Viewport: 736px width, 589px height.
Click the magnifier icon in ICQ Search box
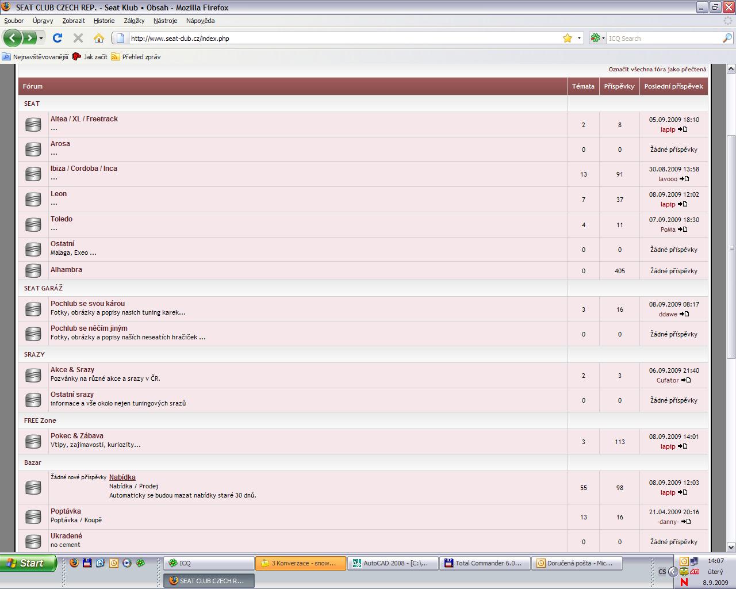[x=727, y=38]
